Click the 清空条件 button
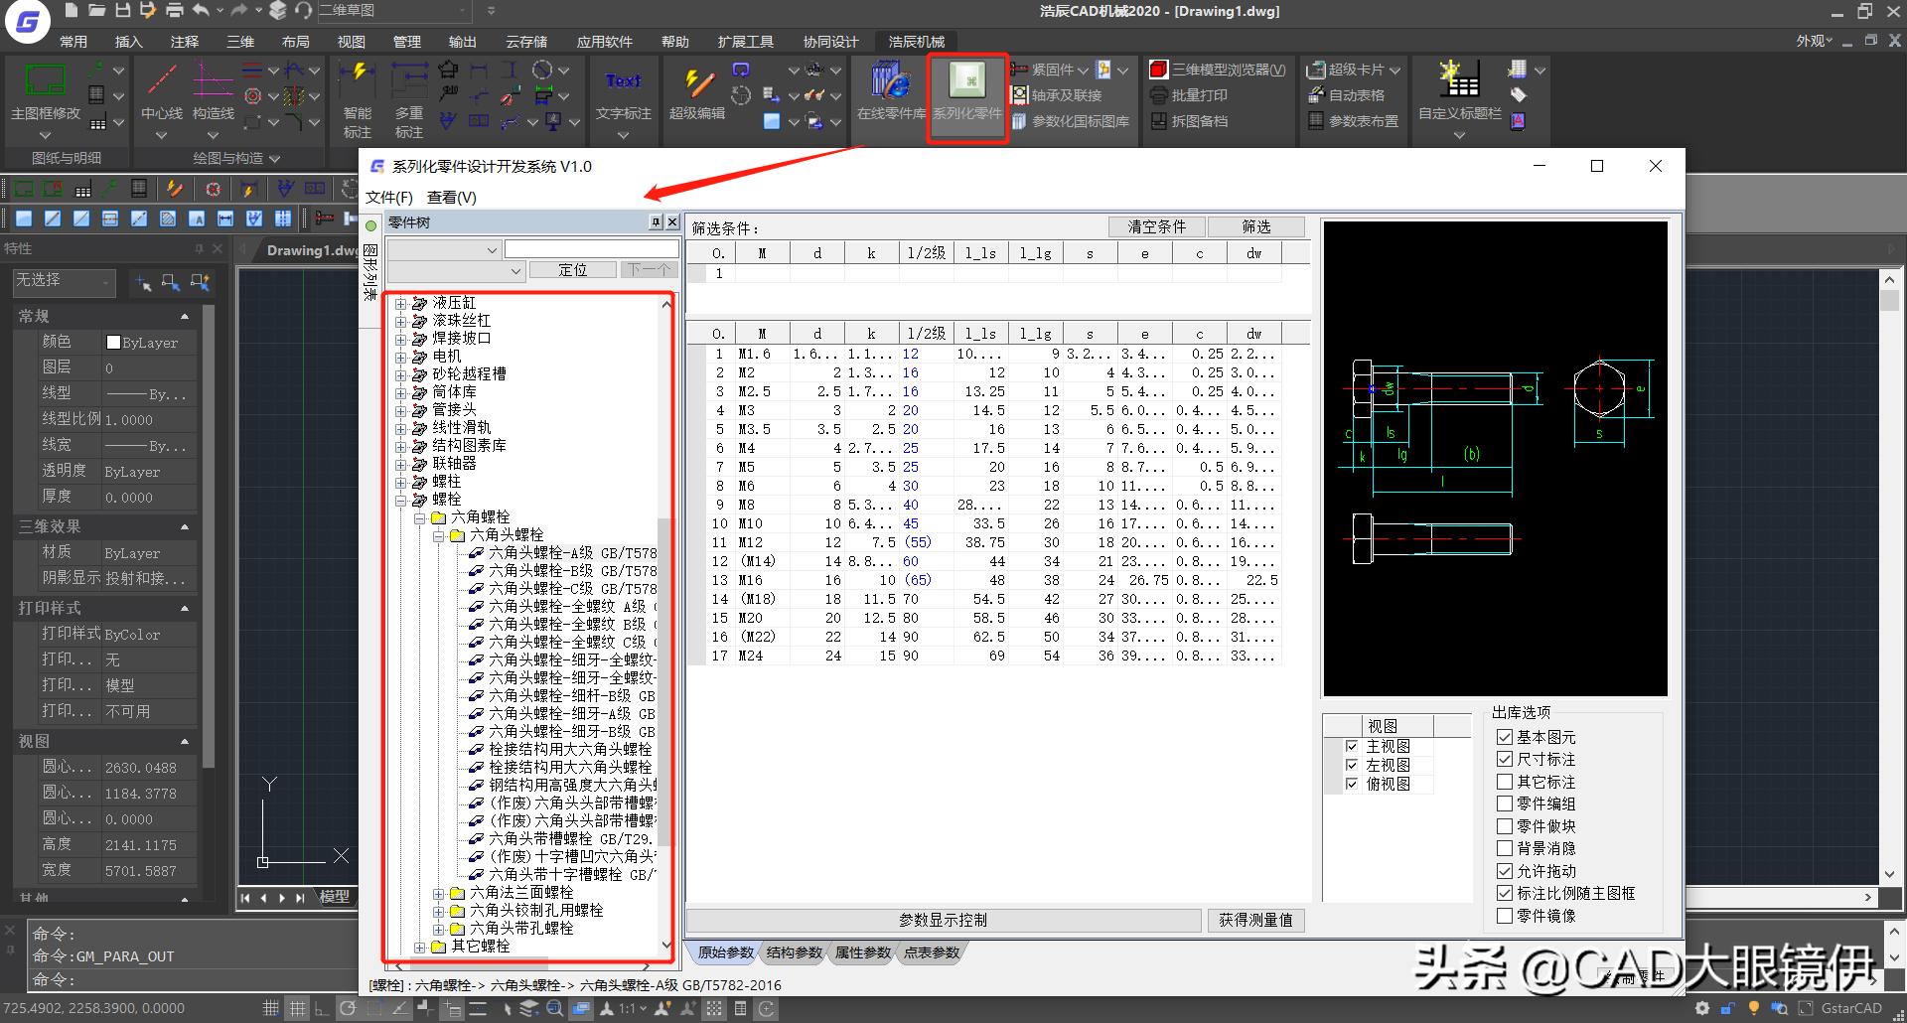The height and width of the screenshot is (1023, 1907). 1156,226
